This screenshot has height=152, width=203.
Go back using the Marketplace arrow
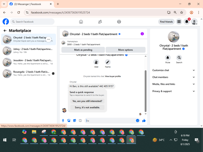point(5,31)
